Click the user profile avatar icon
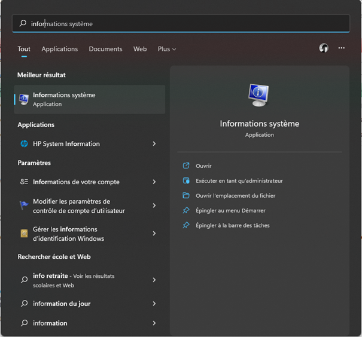Image resolution: width=362 pixels, height=337 pixels. pyautogui.click(x=324, y=48)
